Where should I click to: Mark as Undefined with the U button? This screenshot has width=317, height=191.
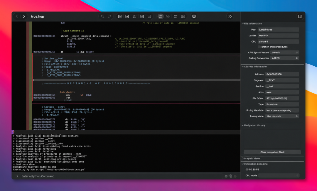click(x=149, y=16)
